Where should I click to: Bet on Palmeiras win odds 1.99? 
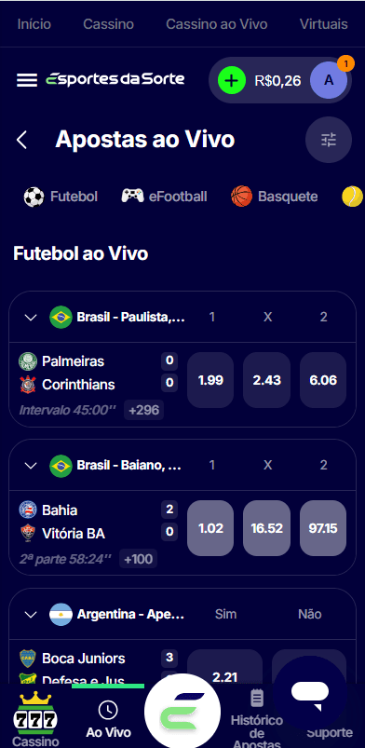click(x=210, y=380)
